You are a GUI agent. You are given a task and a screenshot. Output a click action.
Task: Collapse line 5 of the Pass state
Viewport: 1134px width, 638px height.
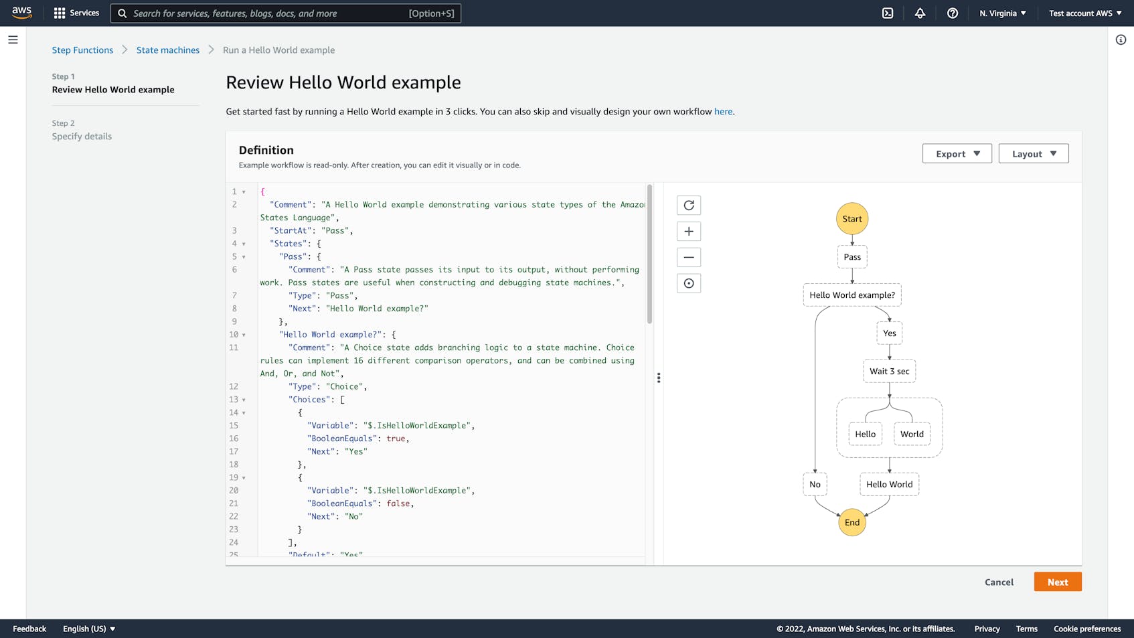[x=244, y=256]
